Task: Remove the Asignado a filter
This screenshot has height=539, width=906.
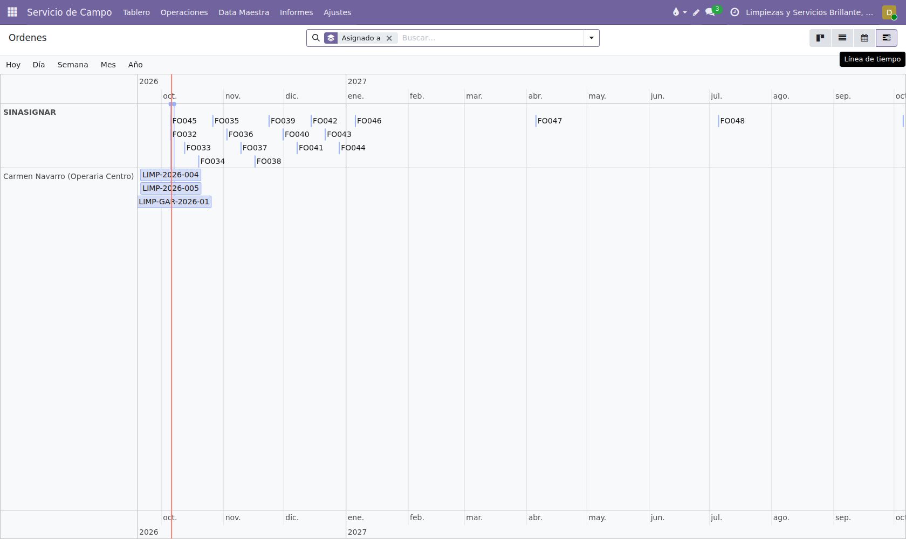Action: tap(389, 38)
